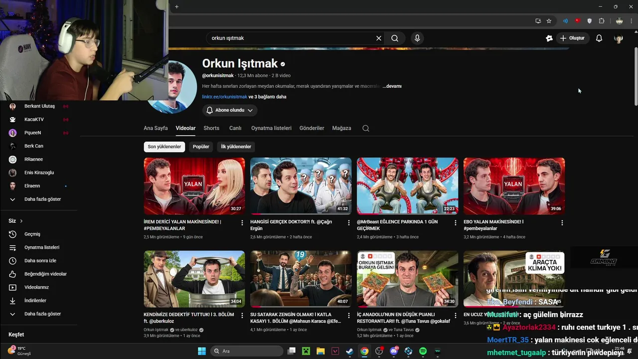This screenshot has height=359, width=638.
Task: Open options menu for İREM DERİCİ video
Action: (242, 223)
